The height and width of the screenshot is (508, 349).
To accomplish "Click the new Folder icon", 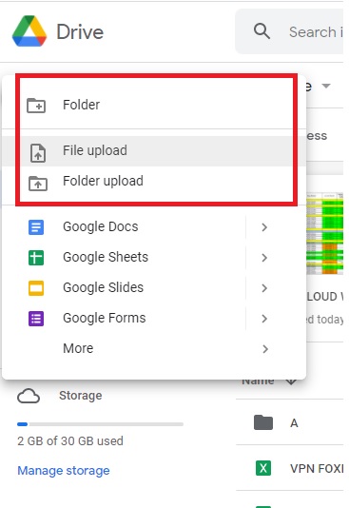I will [36, 106].
